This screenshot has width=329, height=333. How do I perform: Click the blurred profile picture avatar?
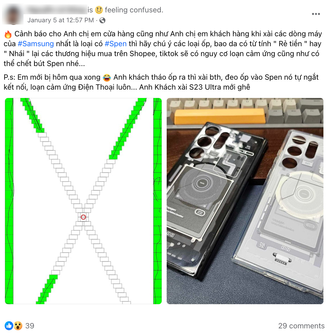13,15
